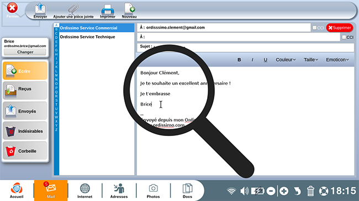The width and height of the screenshot is (359, 201).
Task: Close the mail editor with Fermer
Action: pyautogui.click(x=12, y=10)
